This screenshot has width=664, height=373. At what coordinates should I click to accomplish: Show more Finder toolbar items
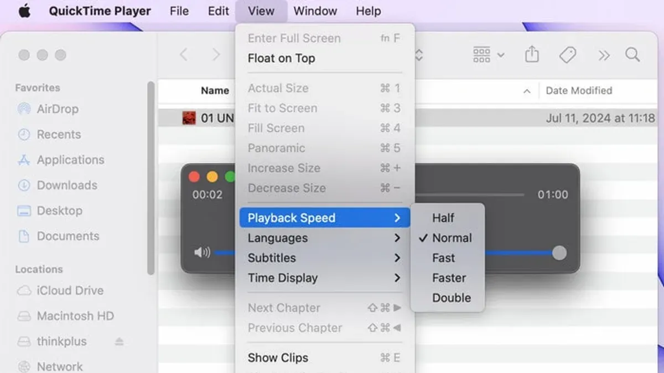pos(604,55)
